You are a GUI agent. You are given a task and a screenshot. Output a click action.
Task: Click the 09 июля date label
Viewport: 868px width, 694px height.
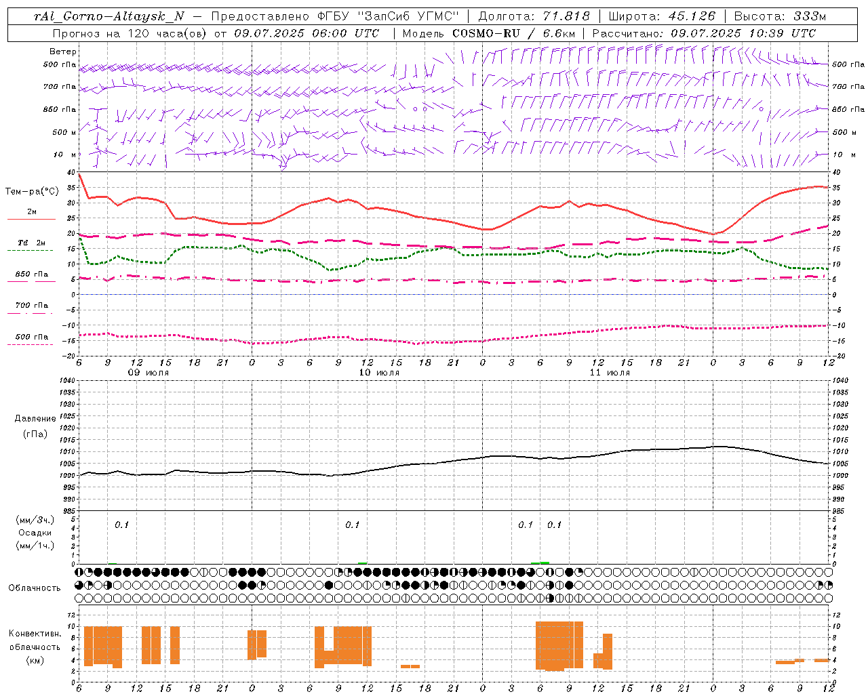tap(149, 372)
